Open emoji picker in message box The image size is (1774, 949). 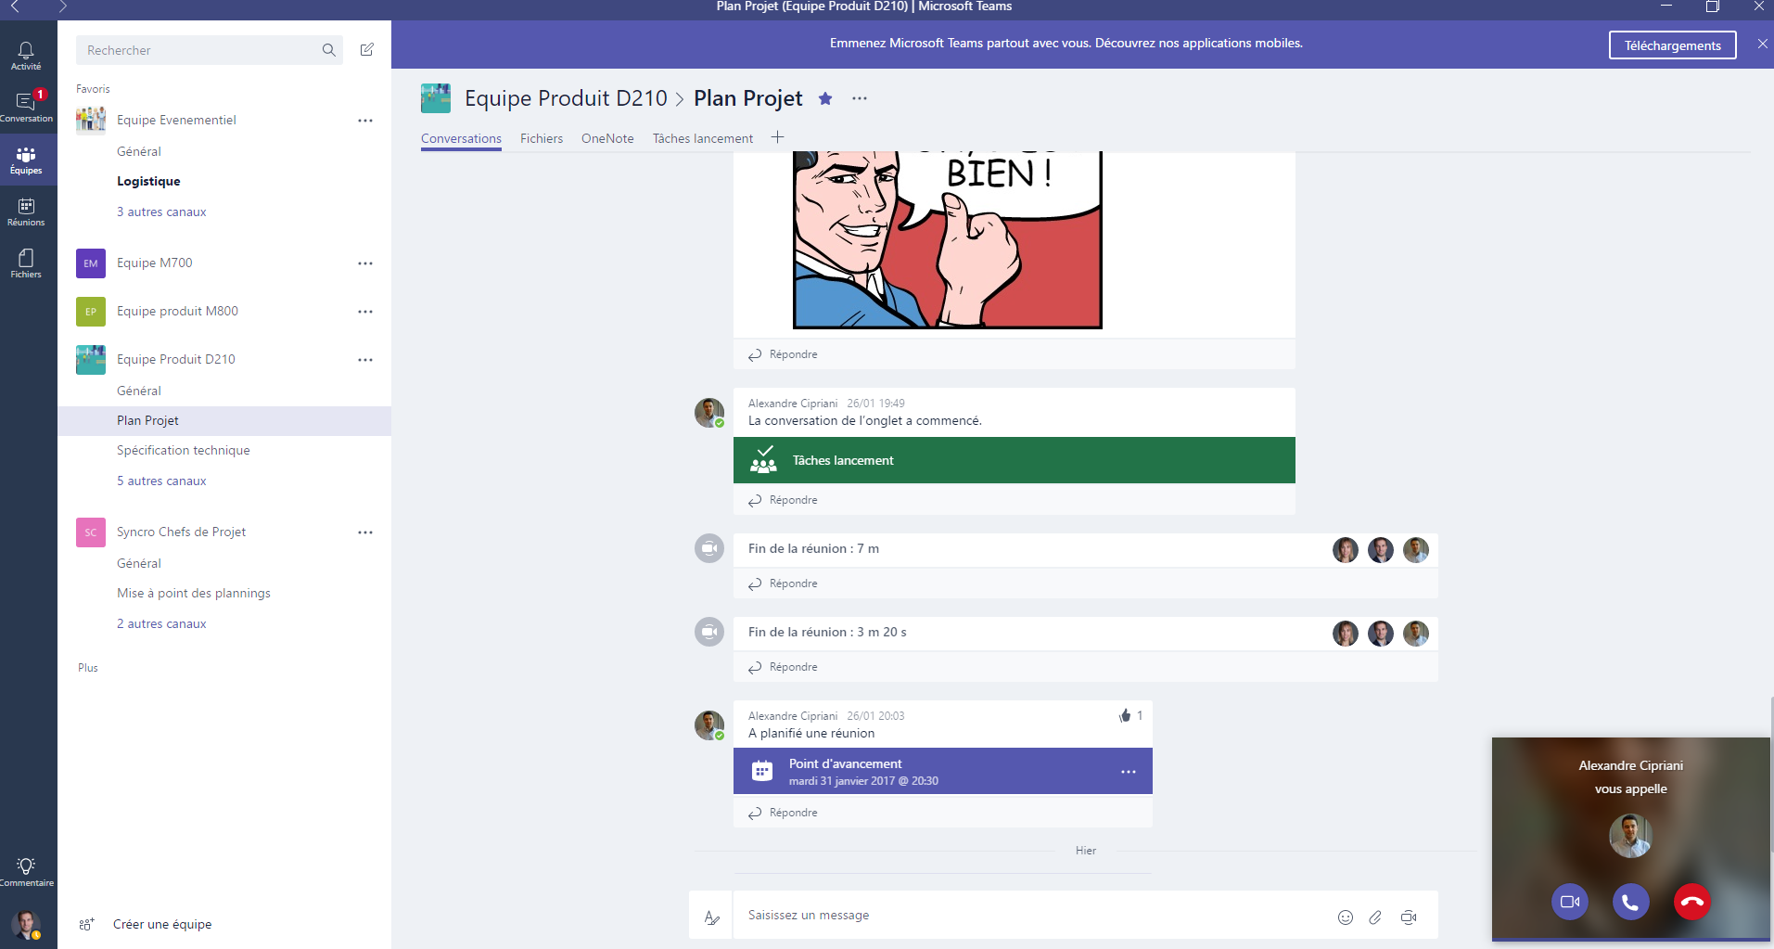pos(1345,917)
